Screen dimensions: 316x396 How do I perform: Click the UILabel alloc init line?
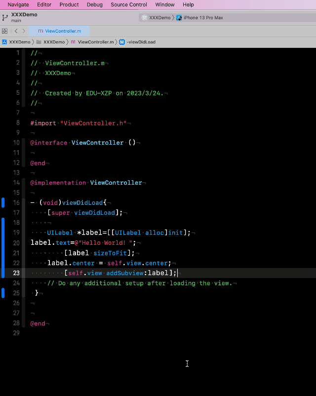tap(118, 233)
